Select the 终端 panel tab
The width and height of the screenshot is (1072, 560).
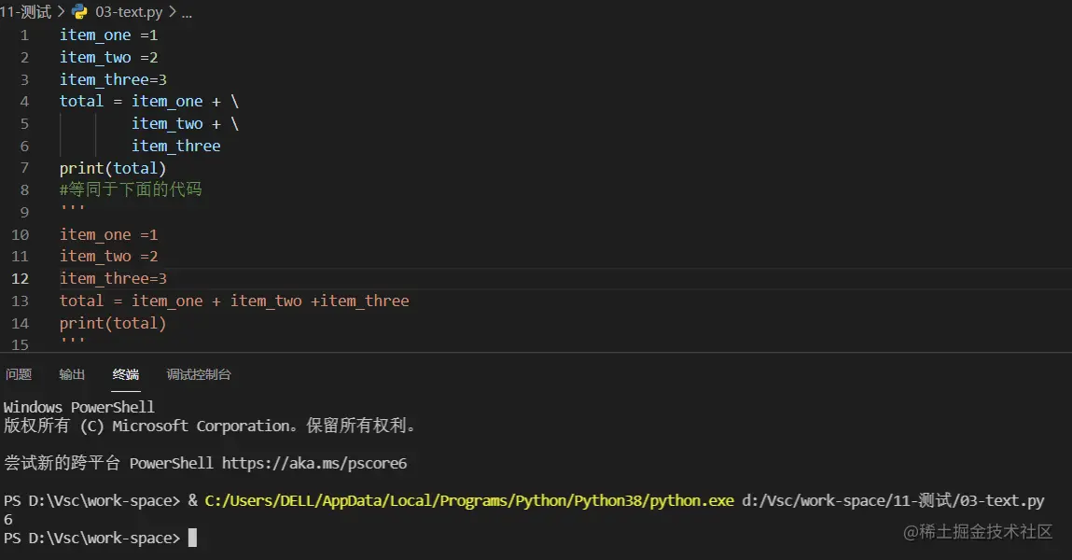(126, 374)
